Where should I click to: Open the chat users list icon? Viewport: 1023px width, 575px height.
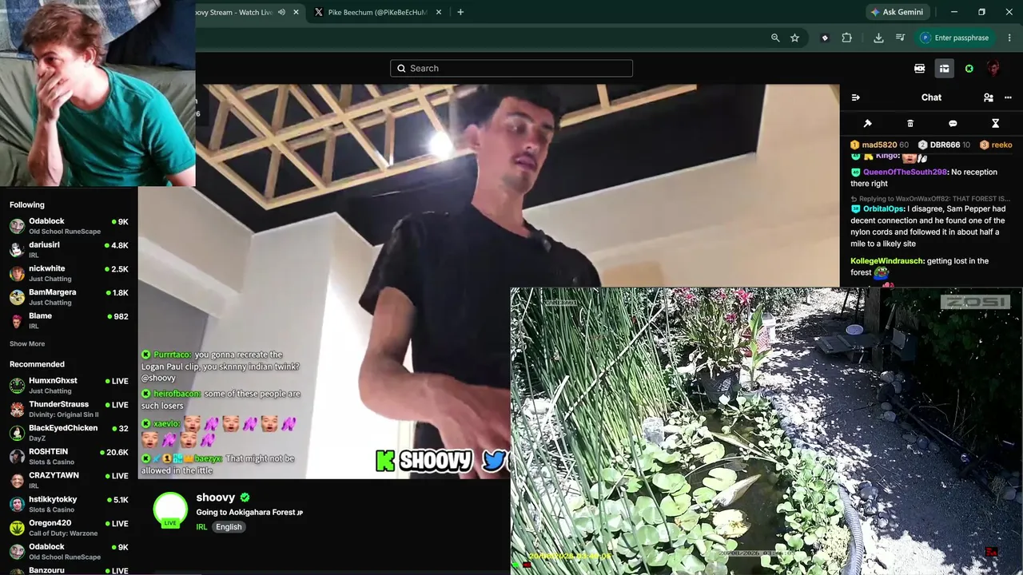pos(989,97)
